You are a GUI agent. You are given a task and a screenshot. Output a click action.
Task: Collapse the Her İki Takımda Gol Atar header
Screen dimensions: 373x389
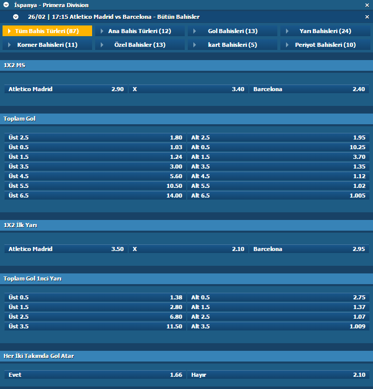pos(186,356)
